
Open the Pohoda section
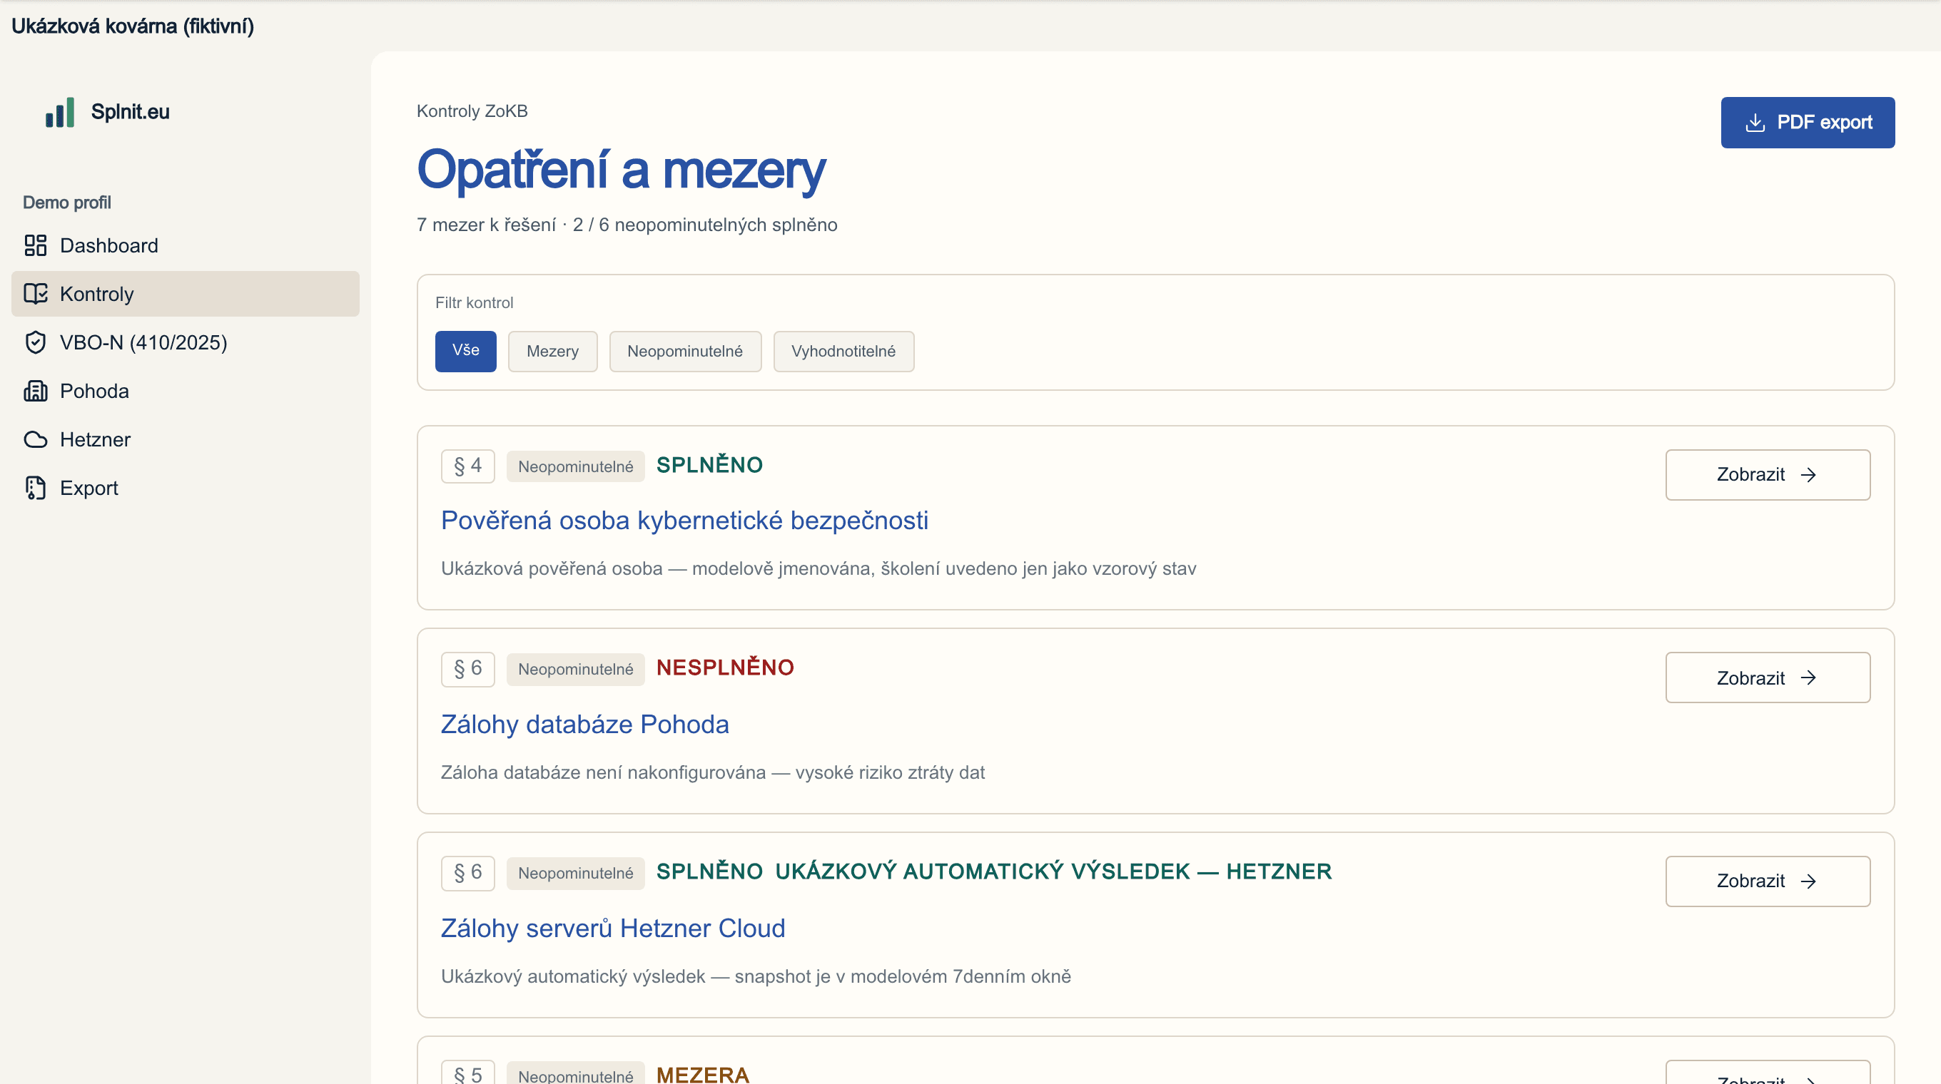tap(186, 391)
